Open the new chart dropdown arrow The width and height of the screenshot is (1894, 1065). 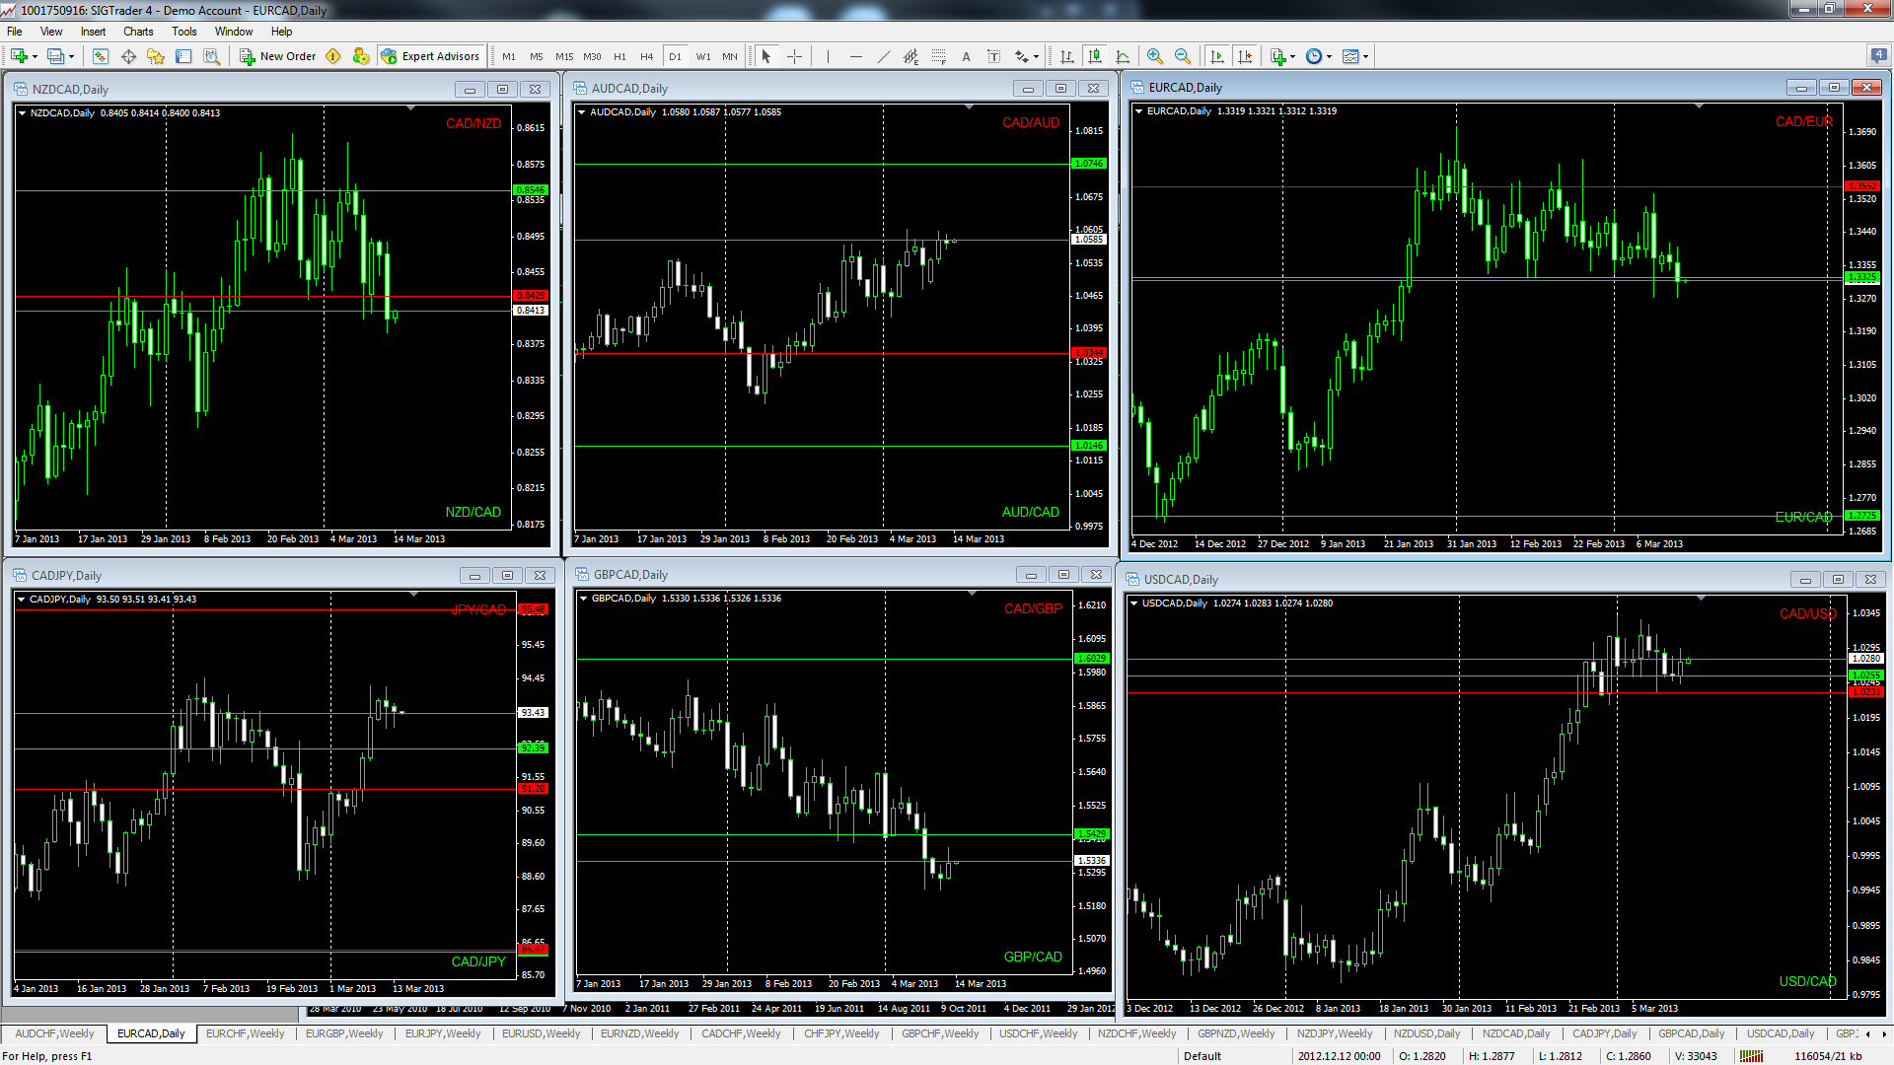[35, 57]
